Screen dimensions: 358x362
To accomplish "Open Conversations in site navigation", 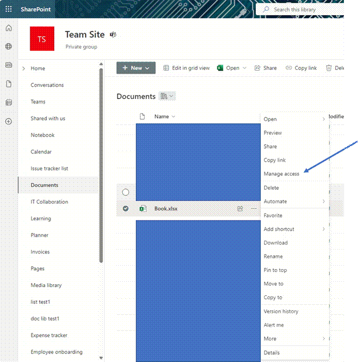I will coord(47,85).
